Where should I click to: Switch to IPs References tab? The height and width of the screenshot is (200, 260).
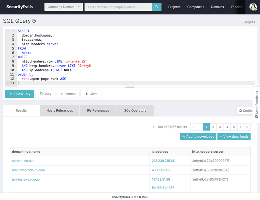click(x=98, y=110)
